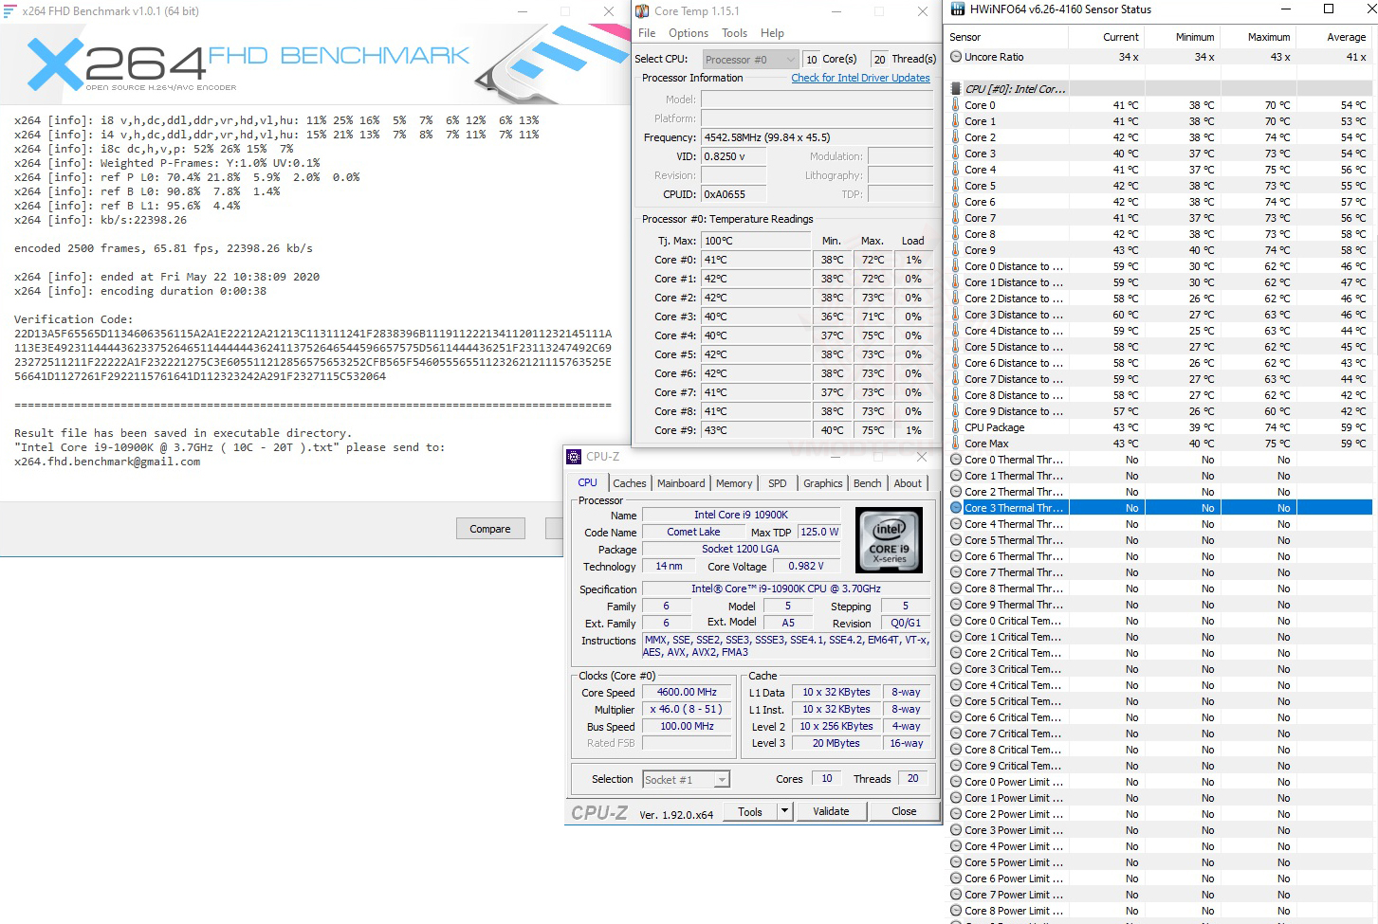
Task: Click the Intel Core i9 X-series logo in CPU-Z
Action: pyautogui.click(x=889, y=539)
